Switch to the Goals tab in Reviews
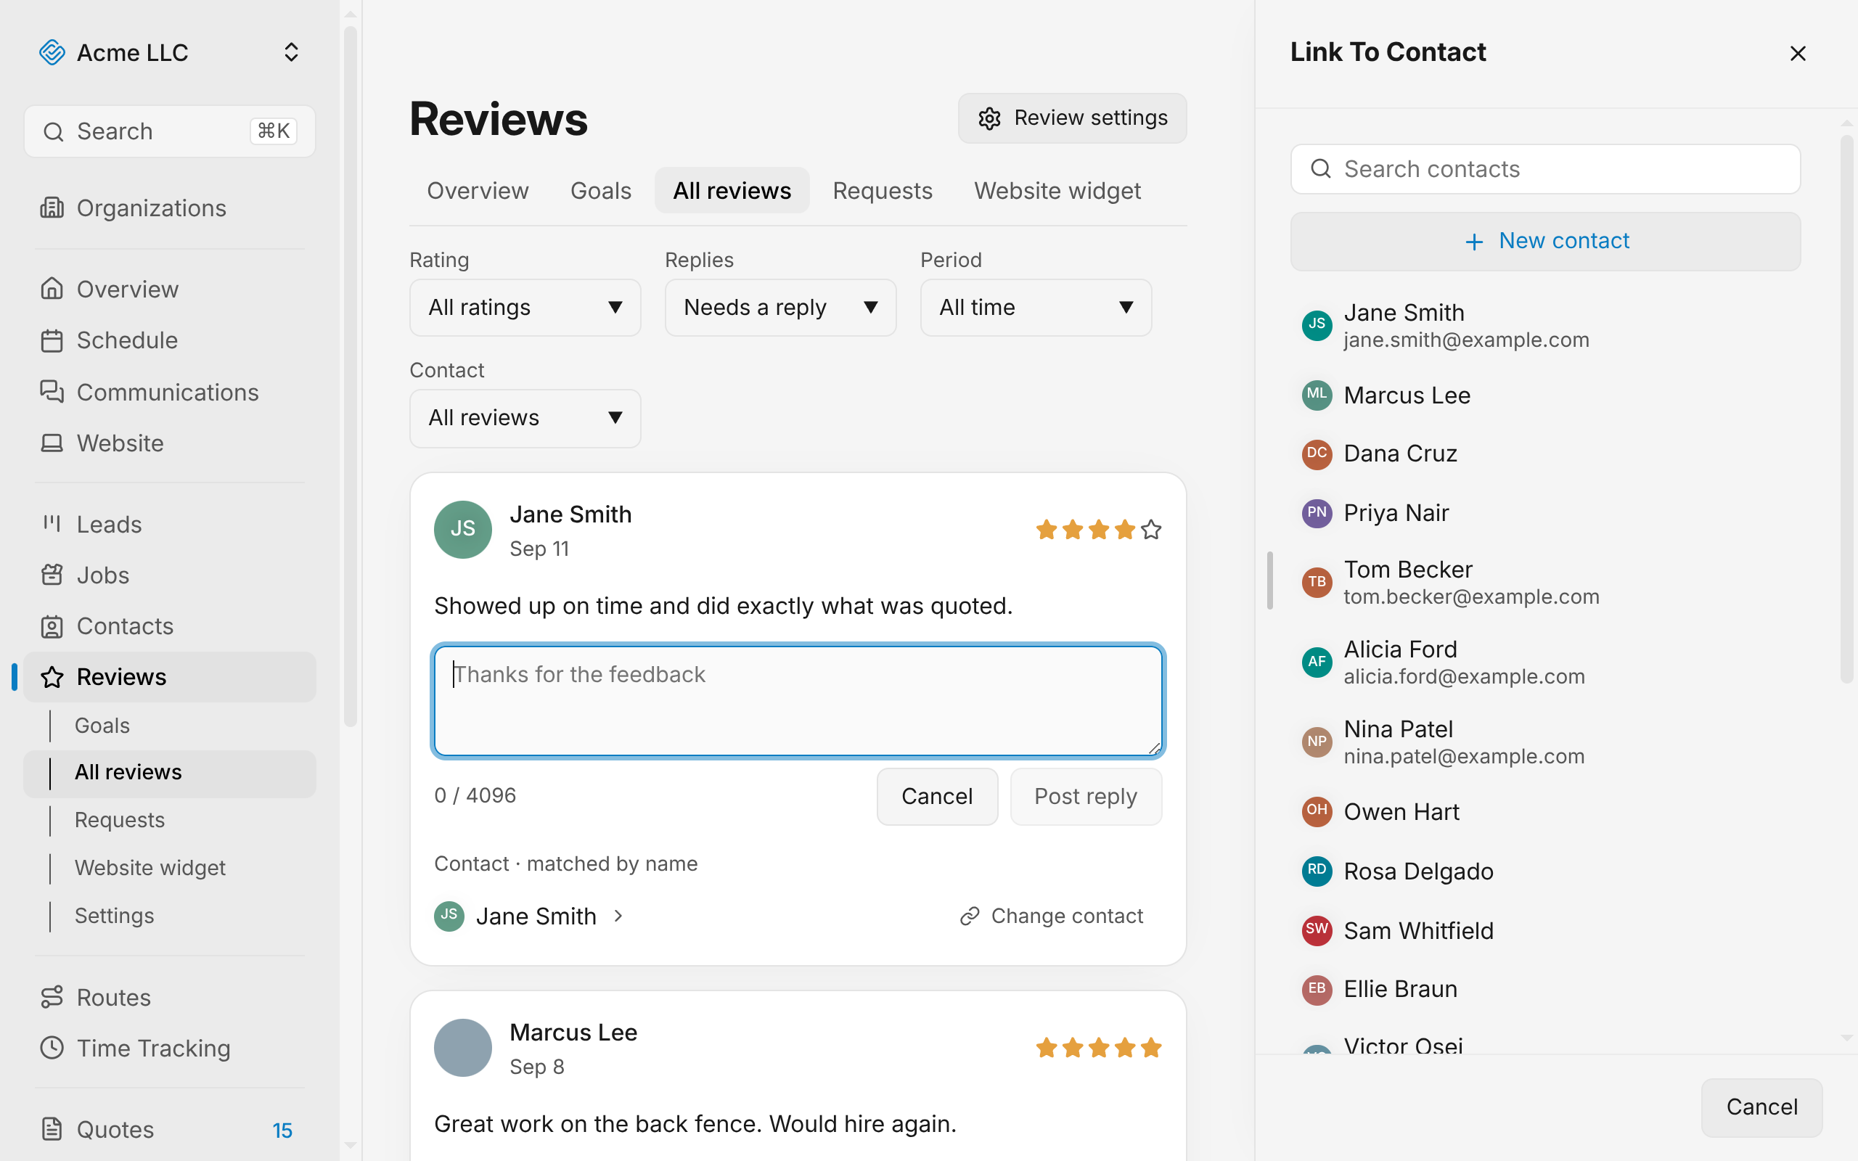 click(x=600, y=190)
